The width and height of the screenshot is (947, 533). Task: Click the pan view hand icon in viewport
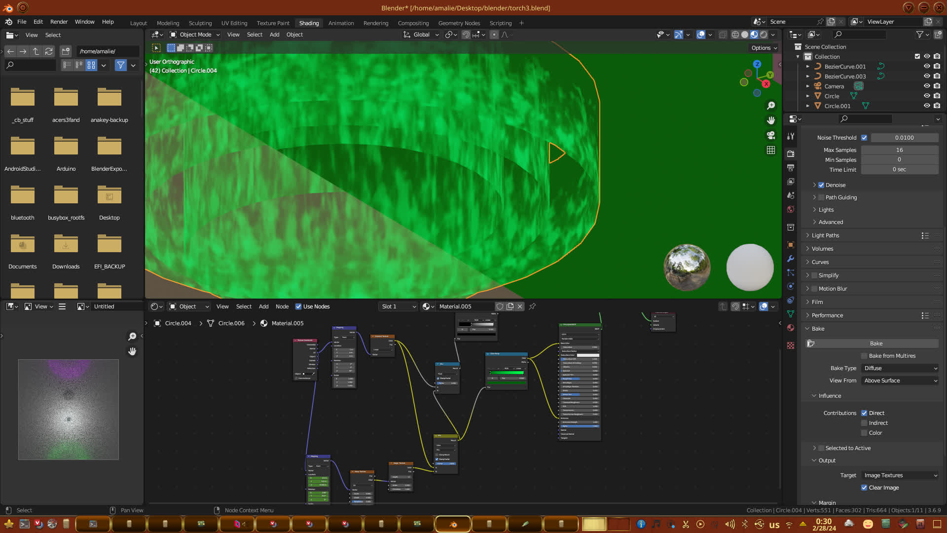point(771,120)
